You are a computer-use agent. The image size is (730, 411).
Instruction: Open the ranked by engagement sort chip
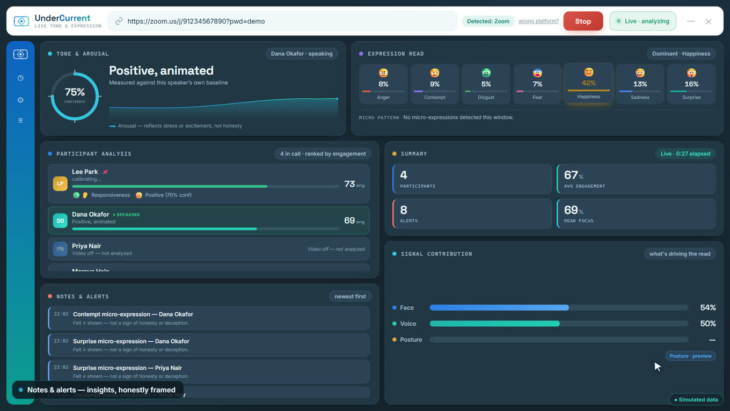click(x=323, y=154)
